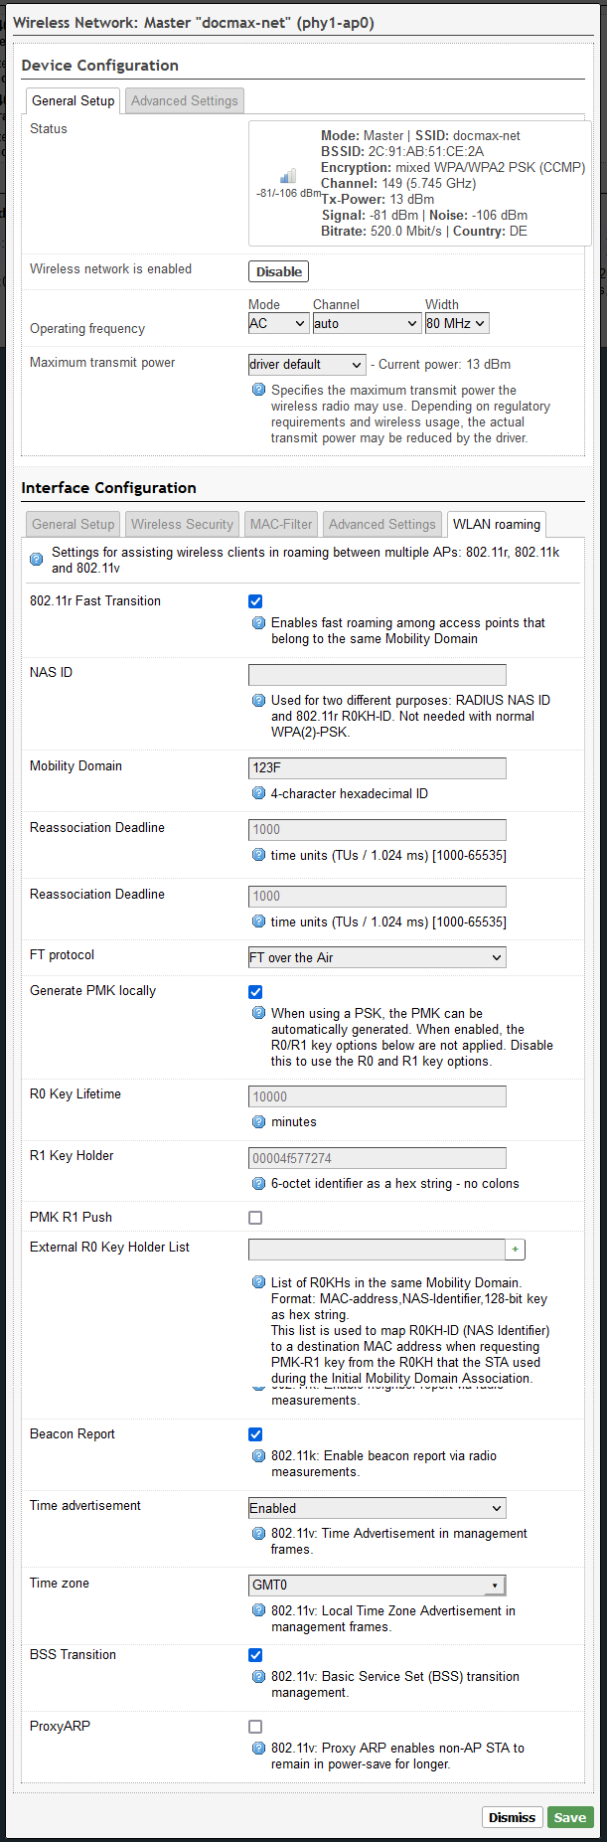Uncheck 802.11r Fast Transition
Image resolution: width=607 pixels, height=1842 pixels.
pos(255,601)
